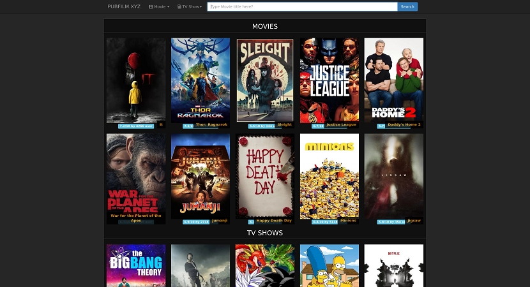Image resolution: width=530 pixels, height=287 pixels.
Task: Click the Minions rating badge
Action: click(x=325, y=222)
